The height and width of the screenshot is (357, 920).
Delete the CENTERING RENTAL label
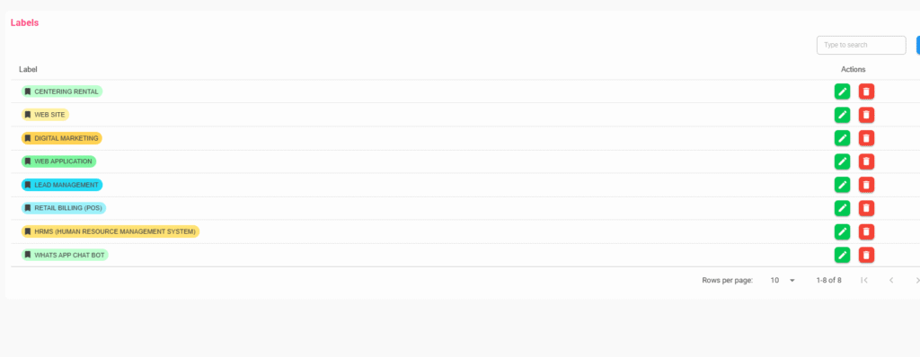pyautogui.click(x=866, y=91)
